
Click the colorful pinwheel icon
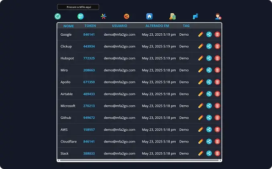[x=104, y=16]
